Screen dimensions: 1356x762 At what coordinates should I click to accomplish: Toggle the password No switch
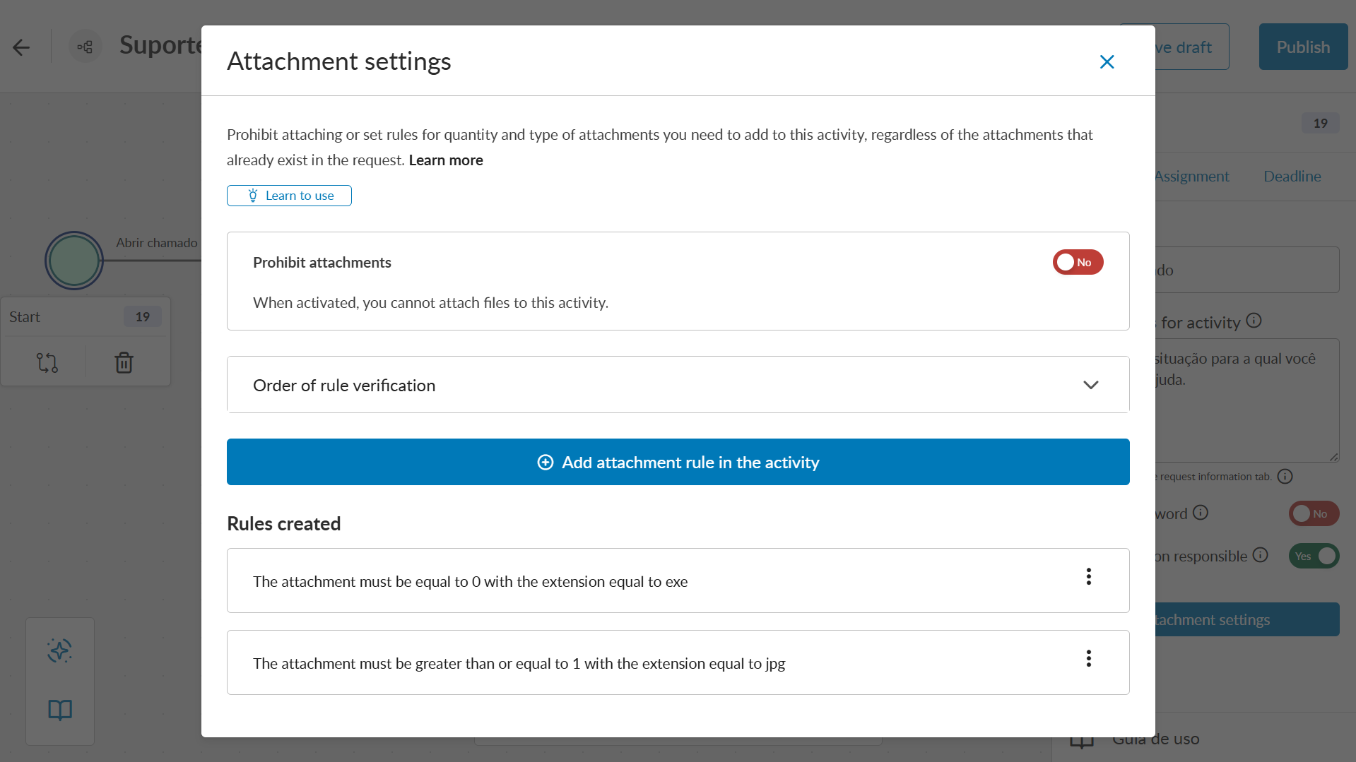point(1313,513)
